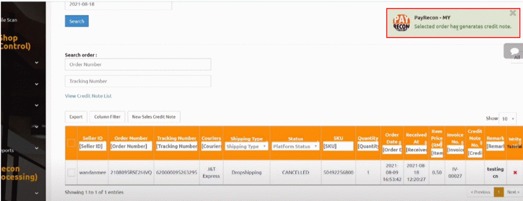Click red X icon in wandanmee row
523x201 pixels.
[x=515, y=173]
